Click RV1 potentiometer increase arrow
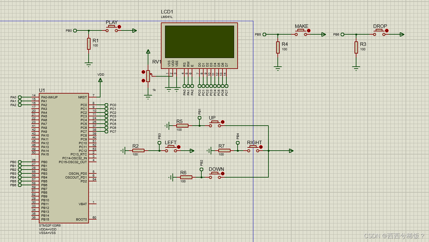The image size is (429, 242). (143, 72)
